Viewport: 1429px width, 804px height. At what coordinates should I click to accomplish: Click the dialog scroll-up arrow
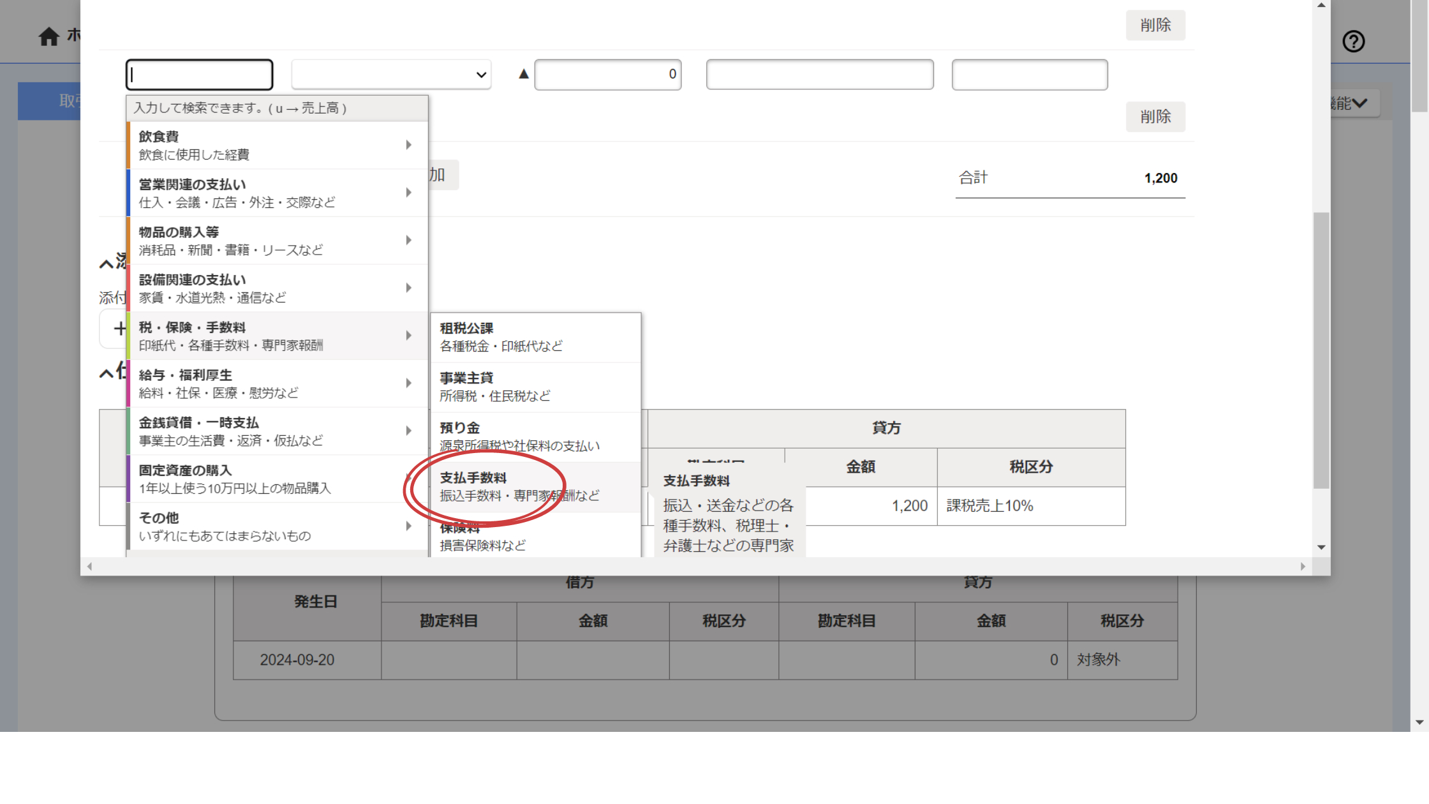click(1321, 5)
